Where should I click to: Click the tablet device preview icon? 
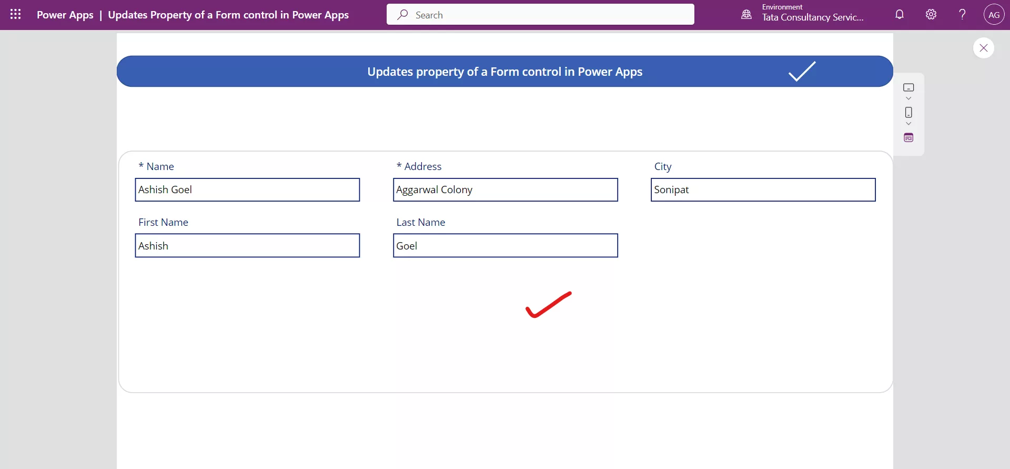pyautogui.click(x=908, y=87)
